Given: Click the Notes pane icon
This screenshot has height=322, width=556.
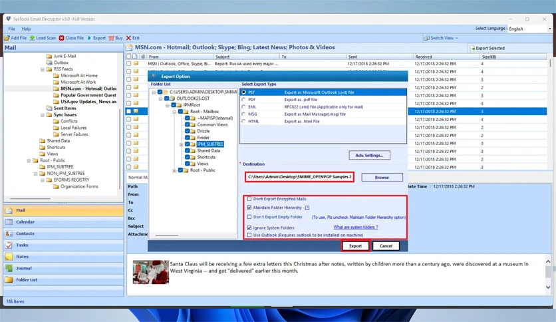Looking at the screenshot, I should pyautogui.click(x=9, y=256).
